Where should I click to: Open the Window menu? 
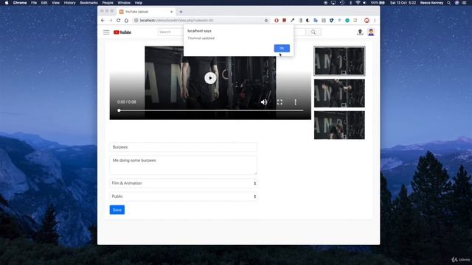[124, 3]
